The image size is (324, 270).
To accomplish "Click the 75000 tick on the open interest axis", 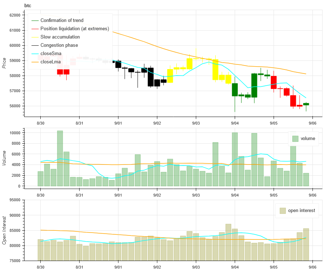I will (15, 261).
